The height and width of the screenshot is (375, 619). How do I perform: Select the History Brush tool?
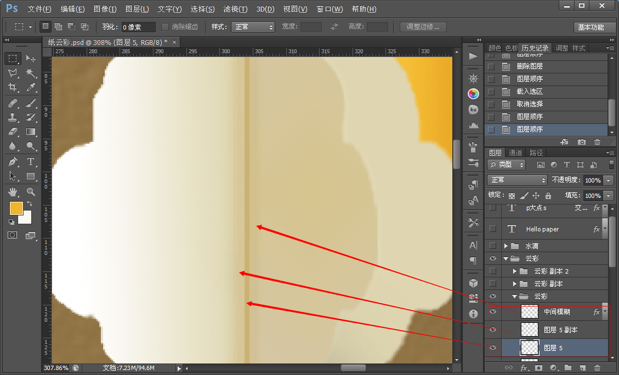coord(30,117)
